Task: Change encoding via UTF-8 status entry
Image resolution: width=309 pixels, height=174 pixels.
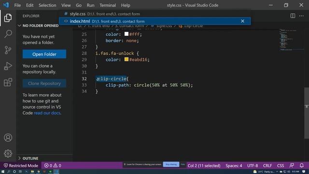Action: click(253, 165)
